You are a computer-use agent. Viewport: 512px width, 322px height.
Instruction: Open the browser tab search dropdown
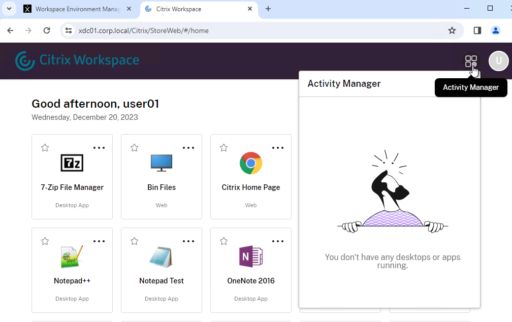click(9, 9)
